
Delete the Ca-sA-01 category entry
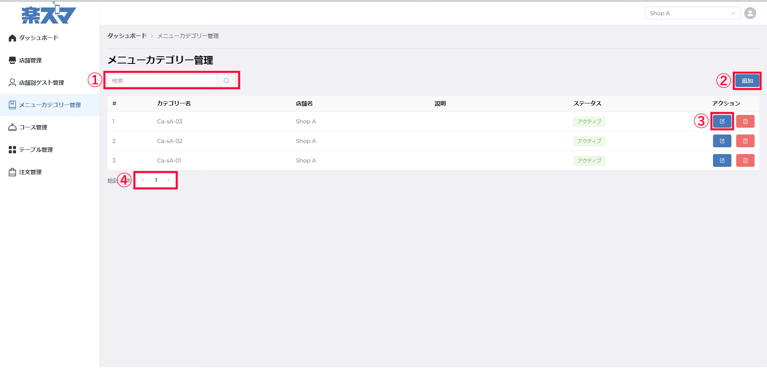click(745, 160)
